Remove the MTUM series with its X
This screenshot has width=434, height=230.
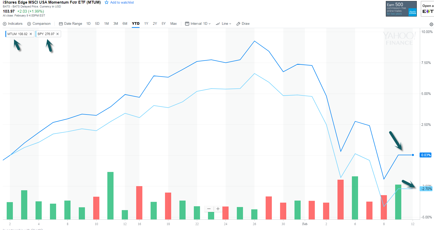pyautogui.click(x=31, y=34)
